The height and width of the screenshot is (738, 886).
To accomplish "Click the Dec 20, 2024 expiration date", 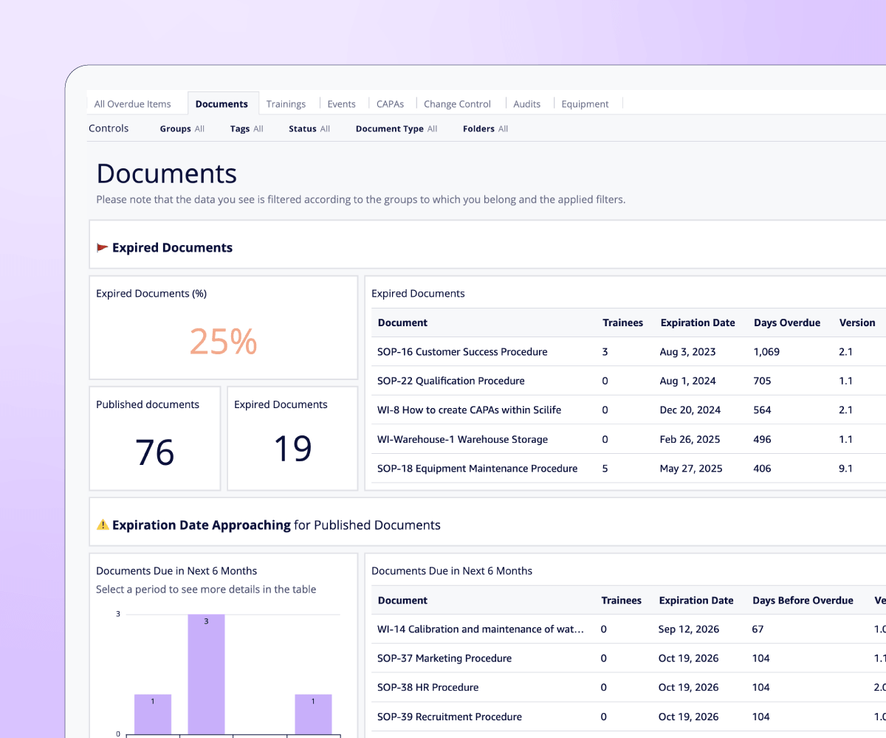I will coord(690,410).
